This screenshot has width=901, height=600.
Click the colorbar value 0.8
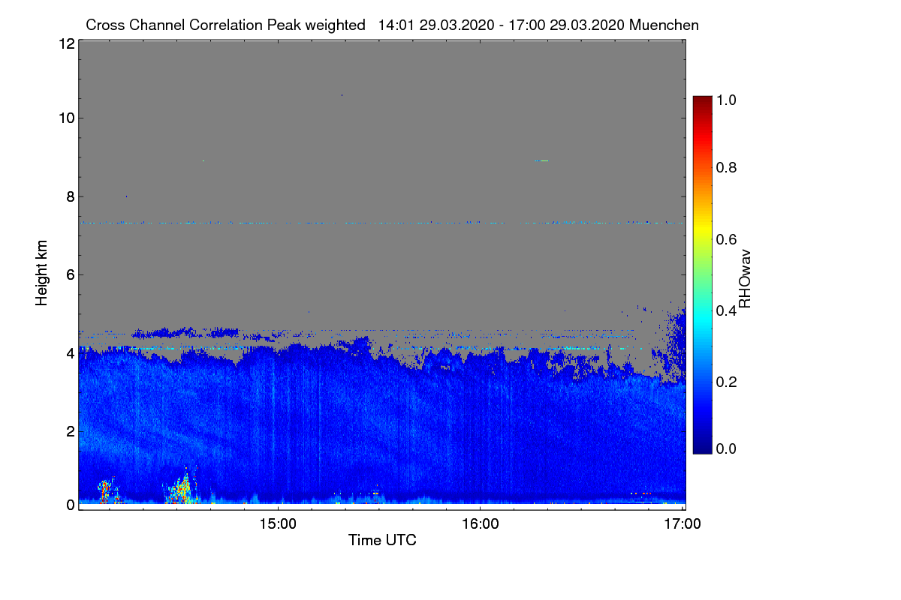725,167
